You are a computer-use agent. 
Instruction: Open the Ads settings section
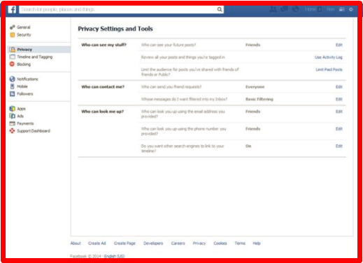click(20, 116)
